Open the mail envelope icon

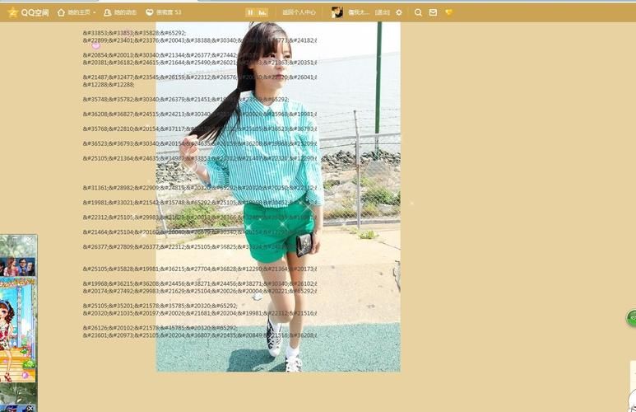coord(433,12)
